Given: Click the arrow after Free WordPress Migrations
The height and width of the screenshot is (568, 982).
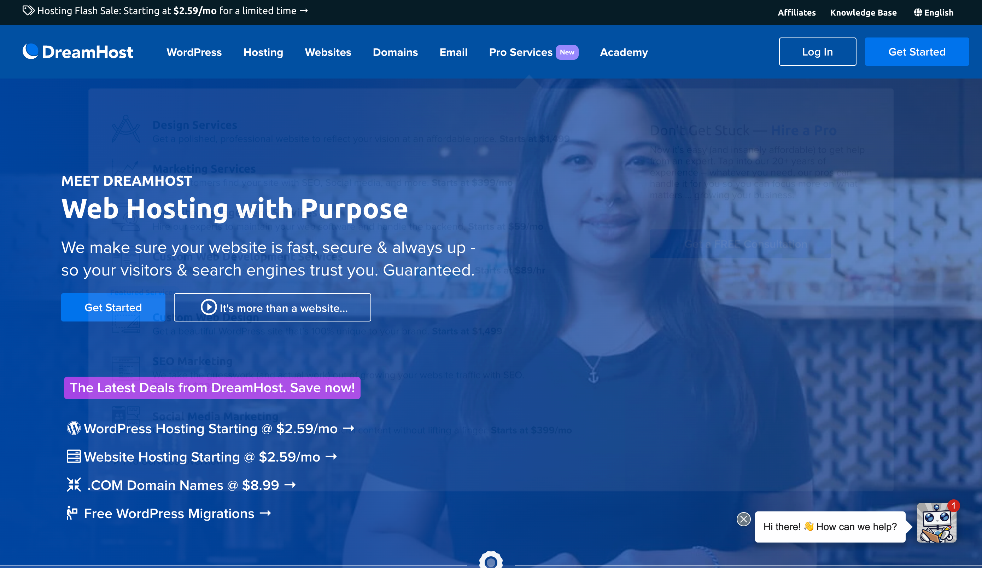Looking at the screenshot, I should click(x=265, y=514).
